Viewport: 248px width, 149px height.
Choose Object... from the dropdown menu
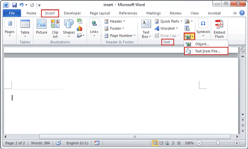point(206,44)
